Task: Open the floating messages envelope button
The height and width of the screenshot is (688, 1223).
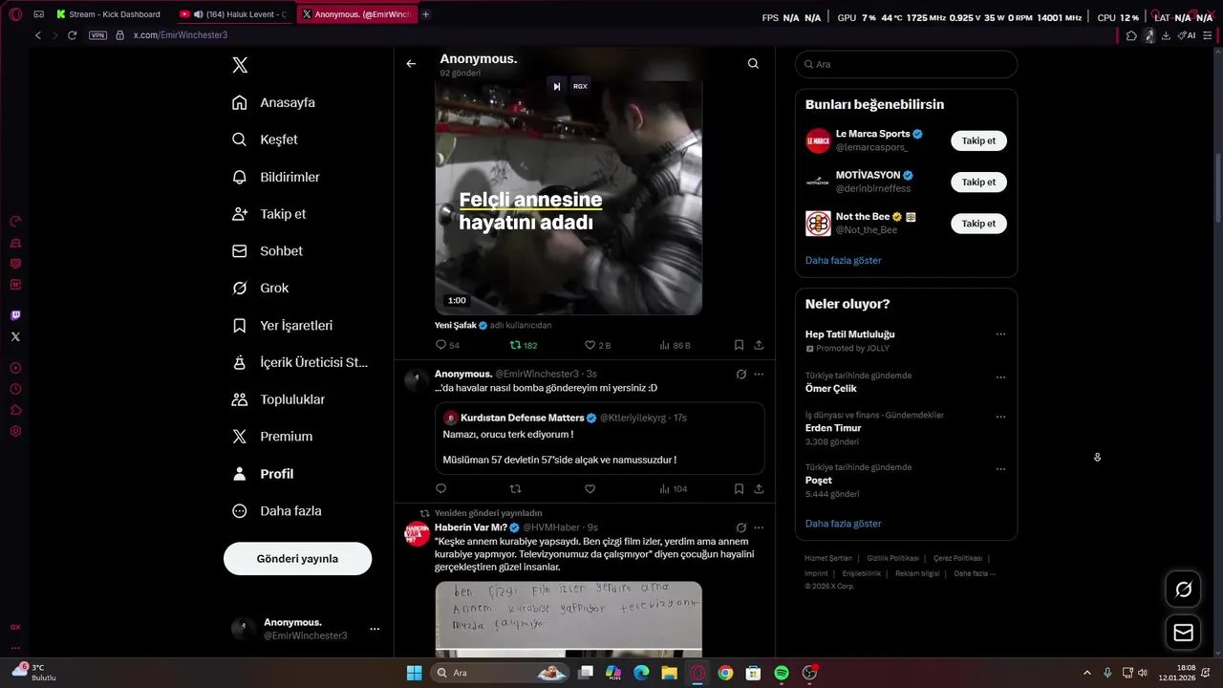Action: (1183, 633)
